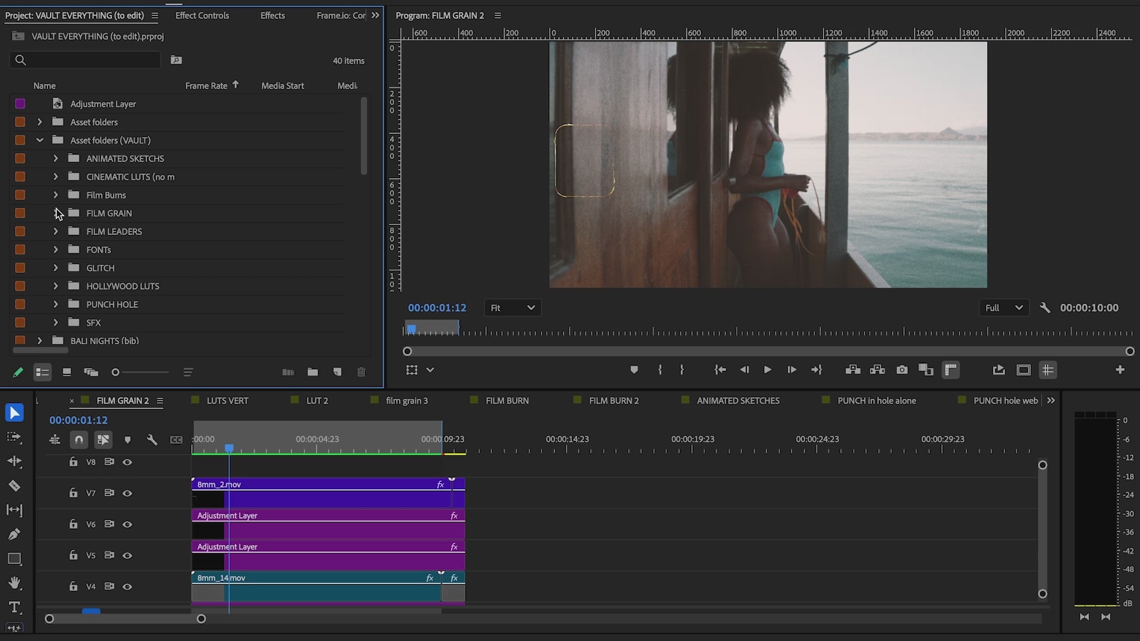Toggle Snap in the timeline

click(x=78, y=440)
